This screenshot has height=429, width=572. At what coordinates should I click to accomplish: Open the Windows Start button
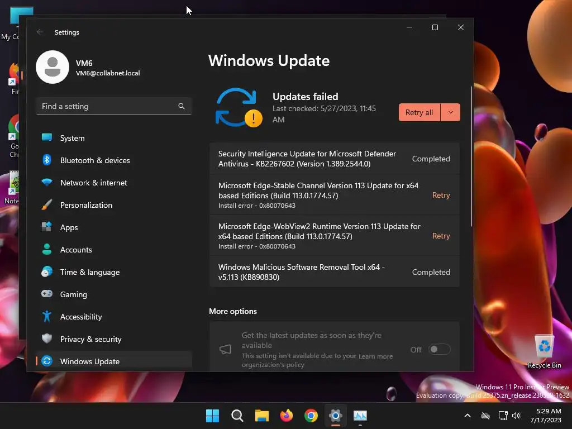[x=212, y=416]
